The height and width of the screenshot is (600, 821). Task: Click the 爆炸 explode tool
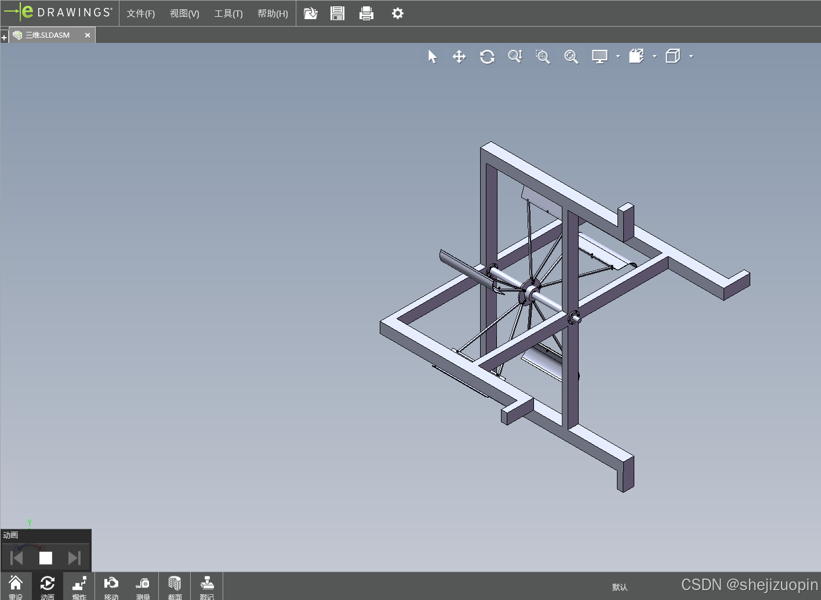tap(79, 586)
